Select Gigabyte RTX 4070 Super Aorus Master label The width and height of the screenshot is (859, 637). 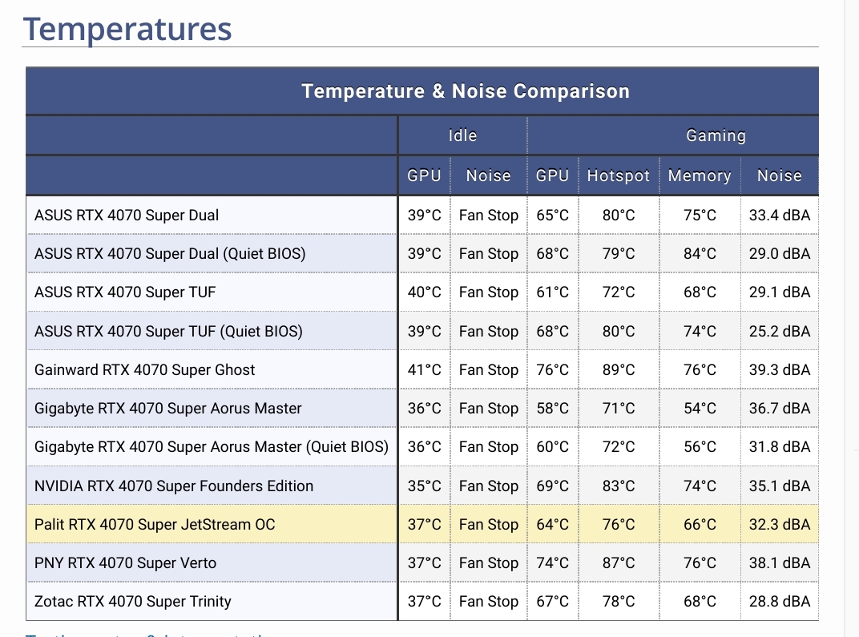click(167, 408)
